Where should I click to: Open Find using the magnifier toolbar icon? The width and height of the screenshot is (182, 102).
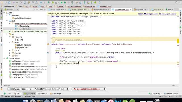[x=33, y=3]
